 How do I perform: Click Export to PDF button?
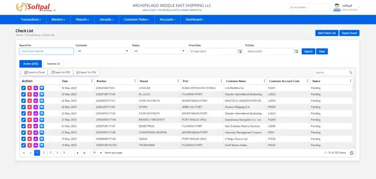[x=61, y=72]
